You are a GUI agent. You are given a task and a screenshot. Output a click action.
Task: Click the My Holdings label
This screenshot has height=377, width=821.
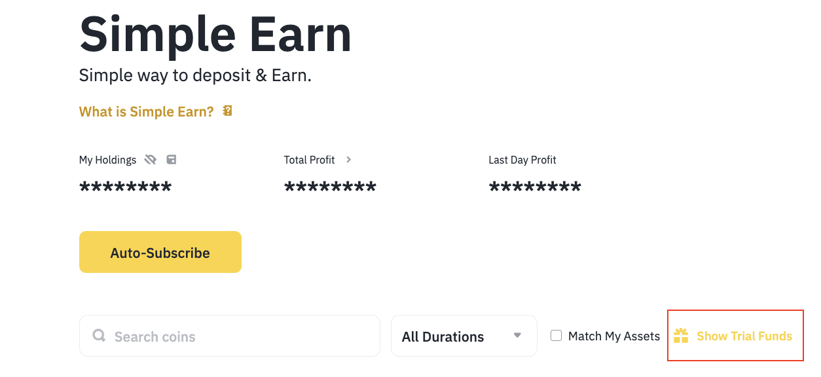coord(107,160)
